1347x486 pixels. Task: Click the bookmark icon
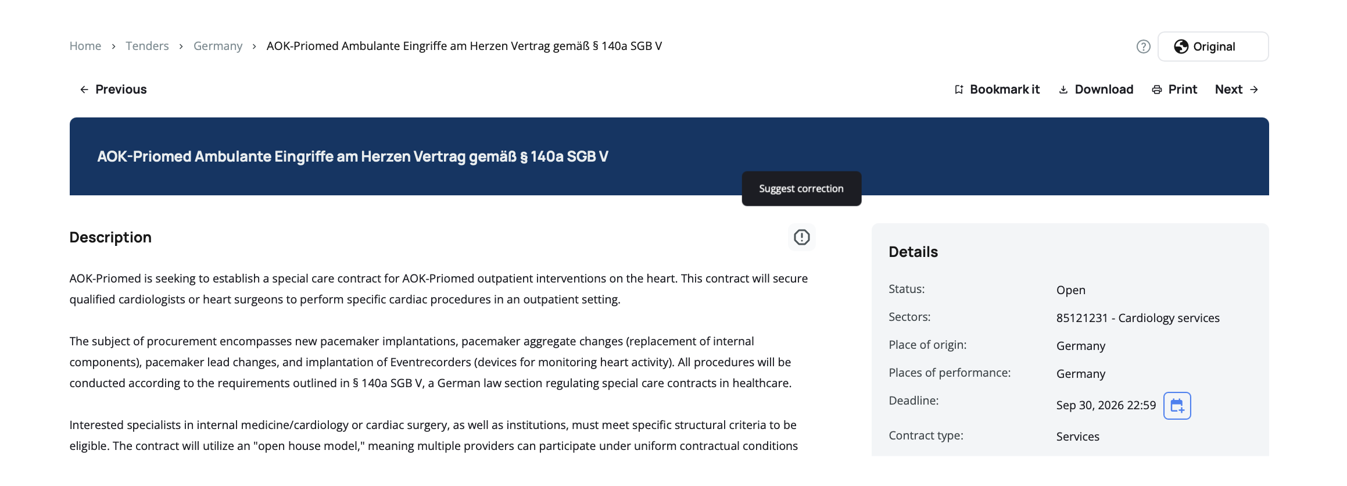pyautogui.click(x=959, y=90)
